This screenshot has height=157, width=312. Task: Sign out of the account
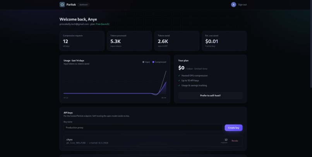pos(242,5)
